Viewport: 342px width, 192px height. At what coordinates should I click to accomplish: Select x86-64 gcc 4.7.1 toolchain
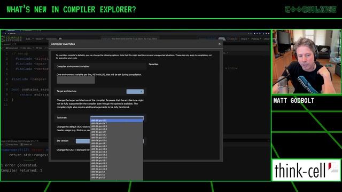pyautogui.click(x=116, y=132)
